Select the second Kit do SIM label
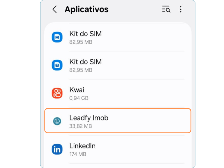Viewport: 224px width, 168px height. [85, 62]
